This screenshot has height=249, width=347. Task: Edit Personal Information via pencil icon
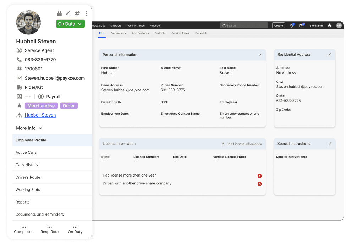tap(260, 55)
